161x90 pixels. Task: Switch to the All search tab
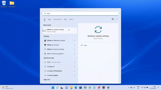45,19
